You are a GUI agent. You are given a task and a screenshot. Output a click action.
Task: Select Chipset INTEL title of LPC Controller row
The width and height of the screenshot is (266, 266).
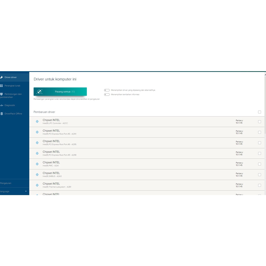coord(51,120)
